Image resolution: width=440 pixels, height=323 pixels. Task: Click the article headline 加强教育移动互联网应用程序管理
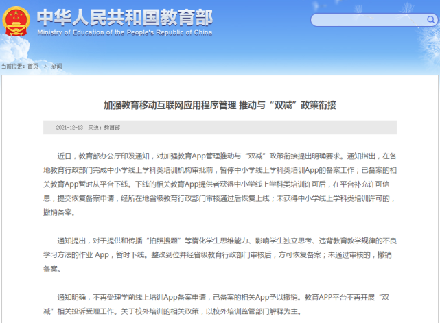170,106
